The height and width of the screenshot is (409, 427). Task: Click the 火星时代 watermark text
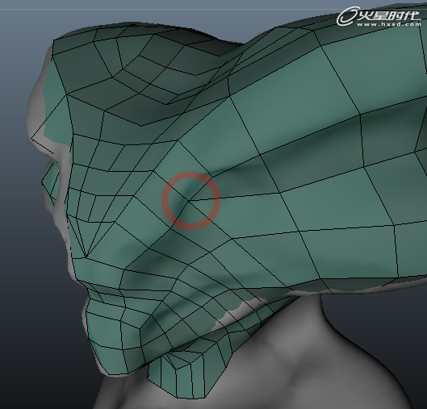pos(387,16)
